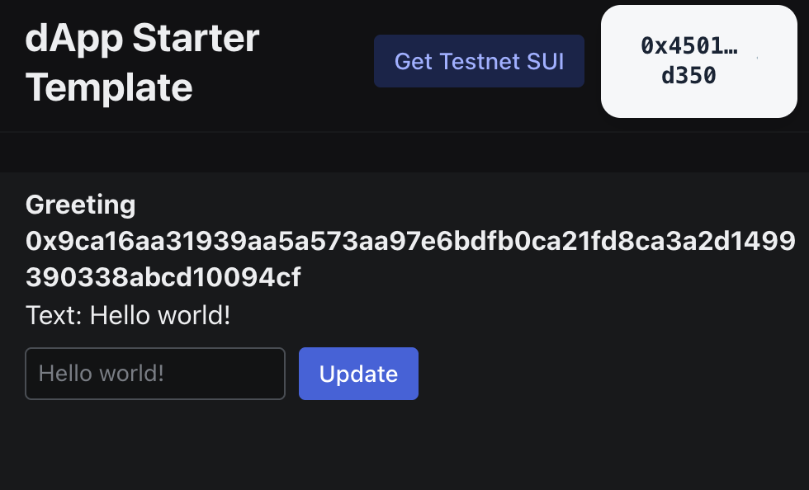Select the Text: Hello world! label

pos(129,315)
